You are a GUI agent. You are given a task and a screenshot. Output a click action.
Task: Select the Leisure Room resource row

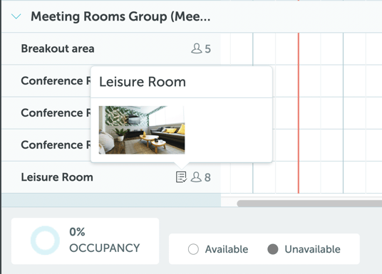click(x=111, y=177)
